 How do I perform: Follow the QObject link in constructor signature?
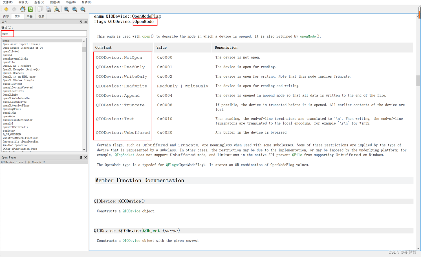coord(151,231)
